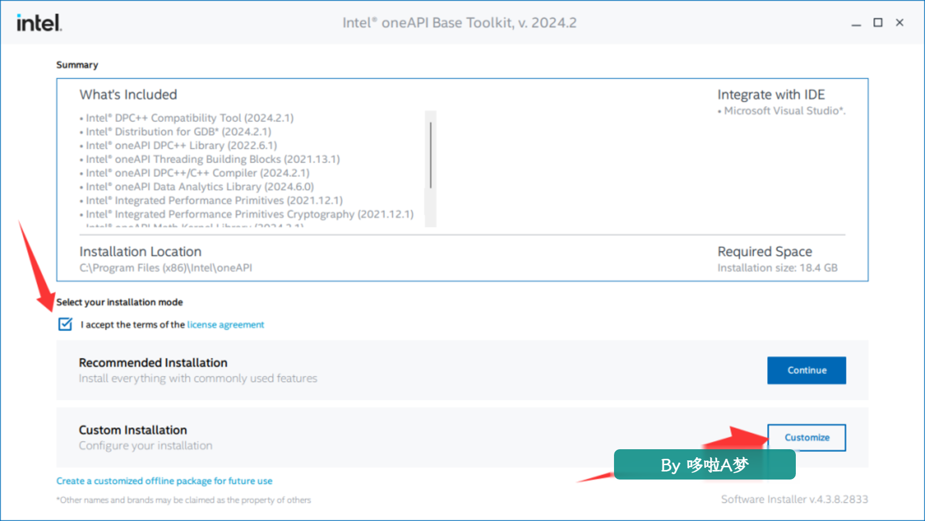Screen dimensions: 925x521
Task: Click the Installation Location heading
Action: click(x=140, y=251)
